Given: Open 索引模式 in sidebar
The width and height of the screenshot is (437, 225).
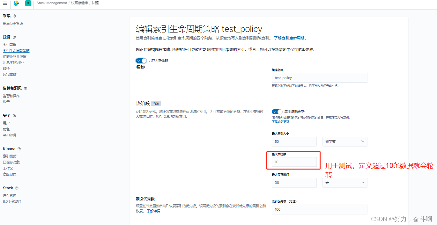Looking at the screenshot, I should pyautogui.click(x=10, y=156).
